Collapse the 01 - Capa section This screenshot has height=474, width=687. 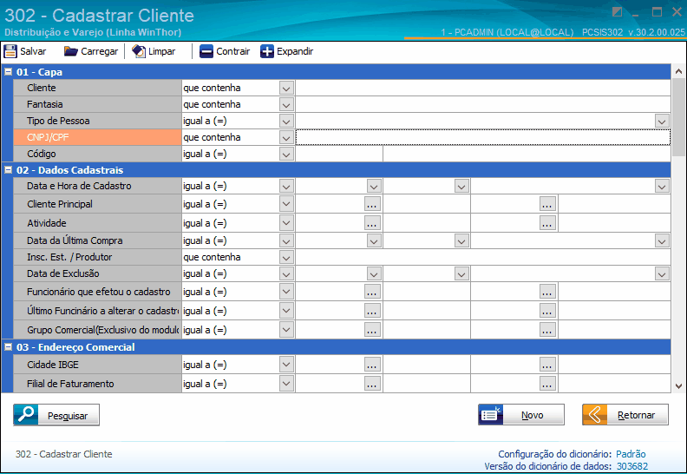(8, 71)
